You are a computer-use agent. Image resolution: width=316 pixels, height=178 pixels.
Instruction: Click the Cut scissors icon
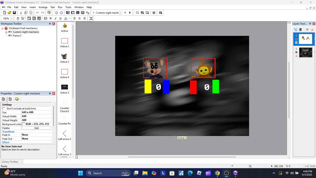coord(21,13)
